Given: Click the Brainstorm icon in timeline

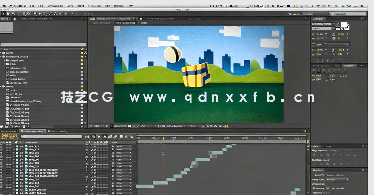Looking at the screenshot, I should [x=121, y=137].
